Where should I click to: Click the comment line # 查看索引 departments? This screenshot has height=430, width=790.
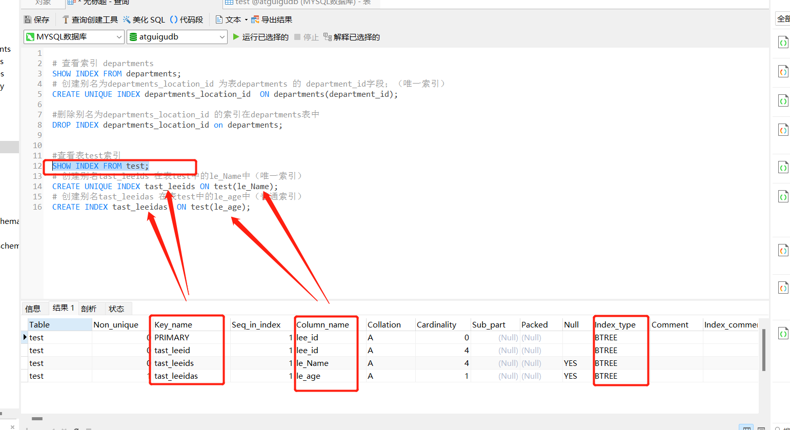103,64
